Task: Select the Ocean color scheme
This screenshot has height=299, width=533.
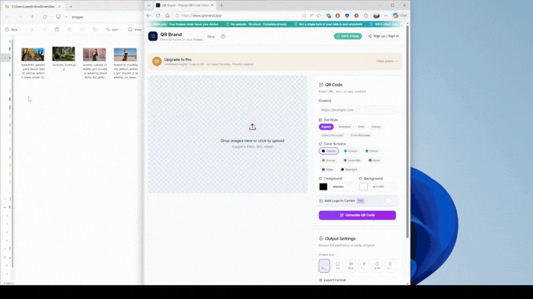Action: click(x=350, y=151)
